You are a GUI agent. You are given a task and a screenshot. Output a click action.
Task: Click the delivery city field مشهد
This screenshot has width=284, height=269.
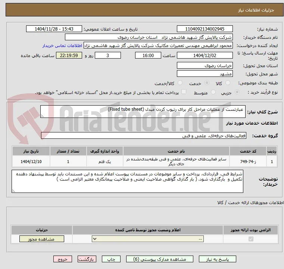[205, 73]
